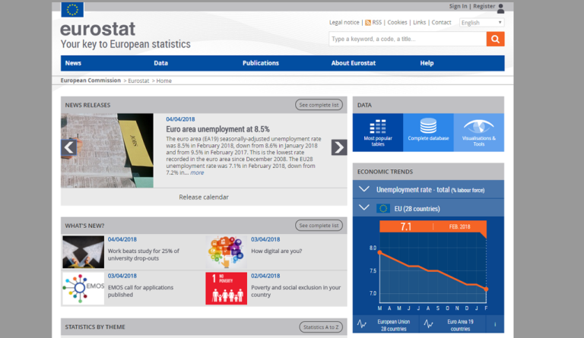Click the info icon below the chart
The image size is (584, 338).
495,324
